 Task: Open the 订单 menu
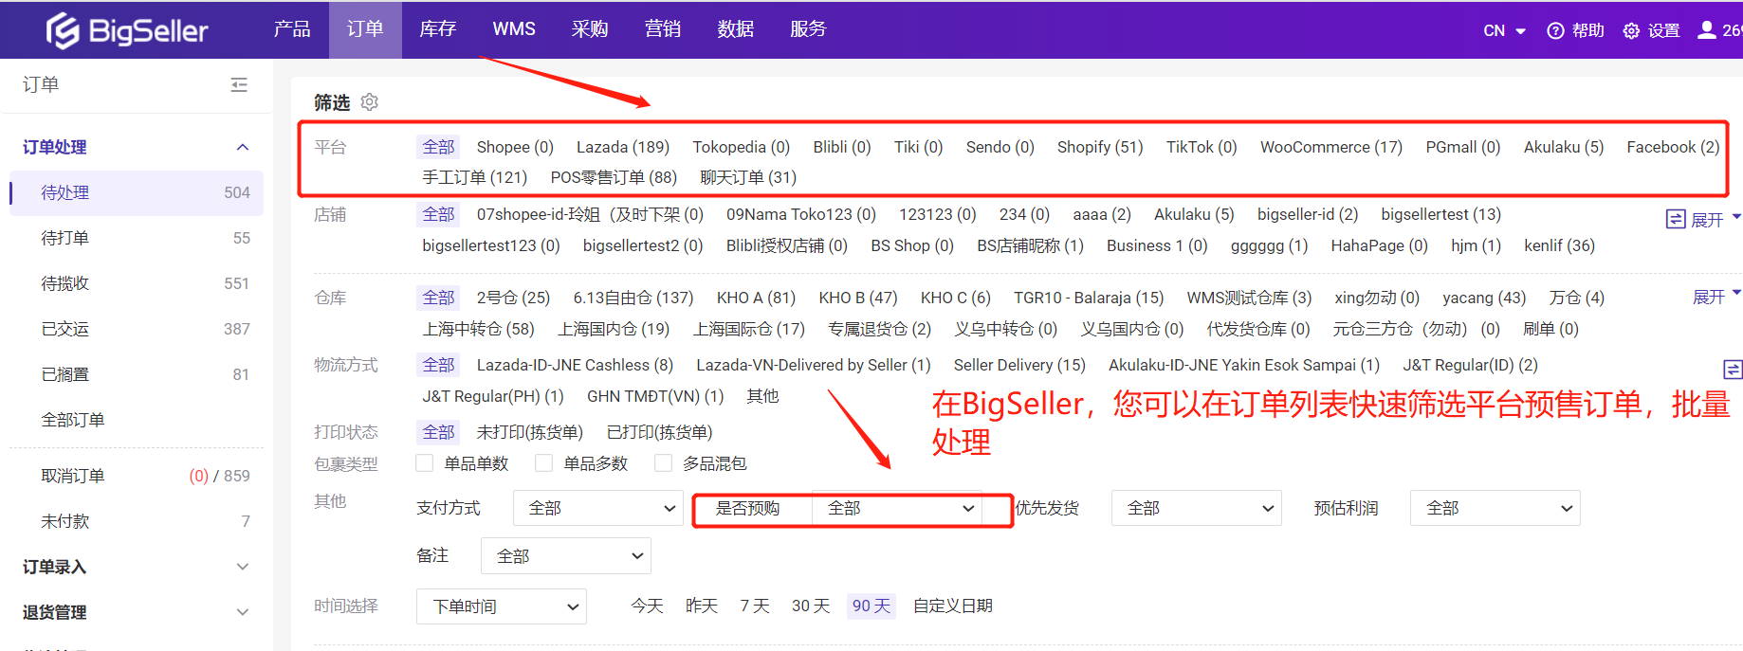pyautogui.click(x=365, y=29)
